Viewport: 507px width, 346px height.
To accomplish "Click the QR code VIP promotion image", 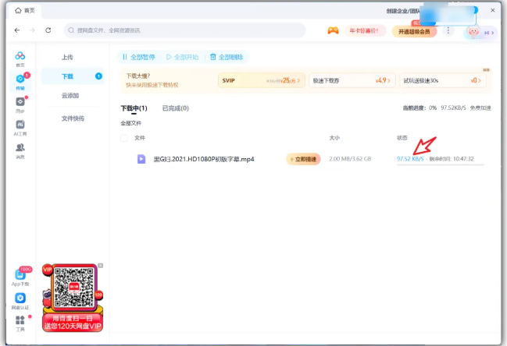I will 73,298.
